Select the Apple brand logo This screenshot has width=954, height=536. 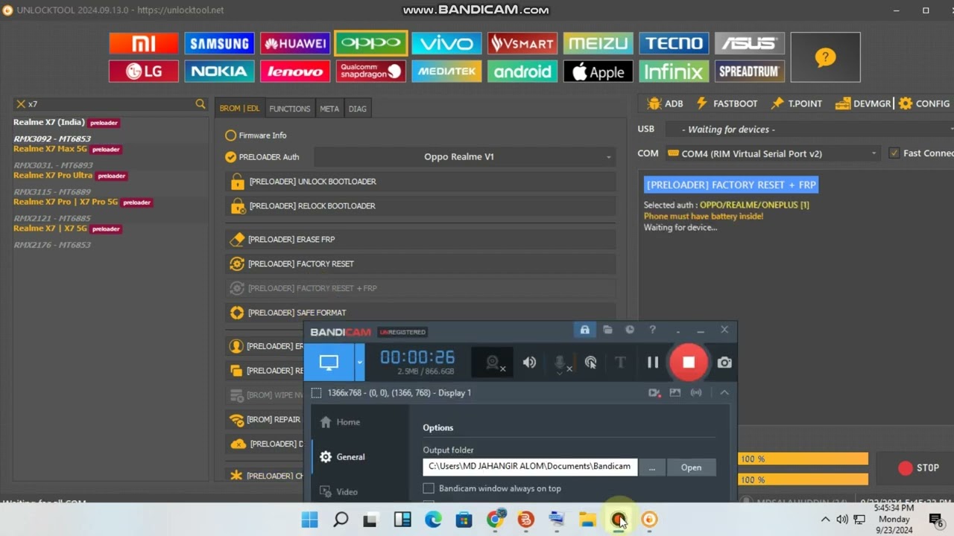(x=598, y=71)
